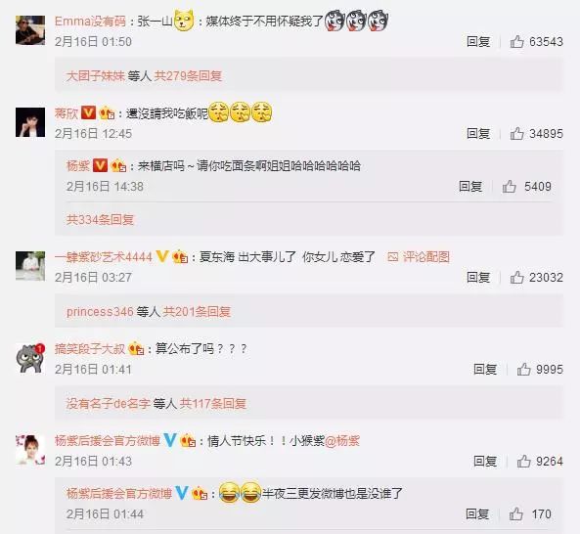Like Emma没有码's comment with 63543 likes
This screenshot has height=534, width=580.
(x=516, y=41)
